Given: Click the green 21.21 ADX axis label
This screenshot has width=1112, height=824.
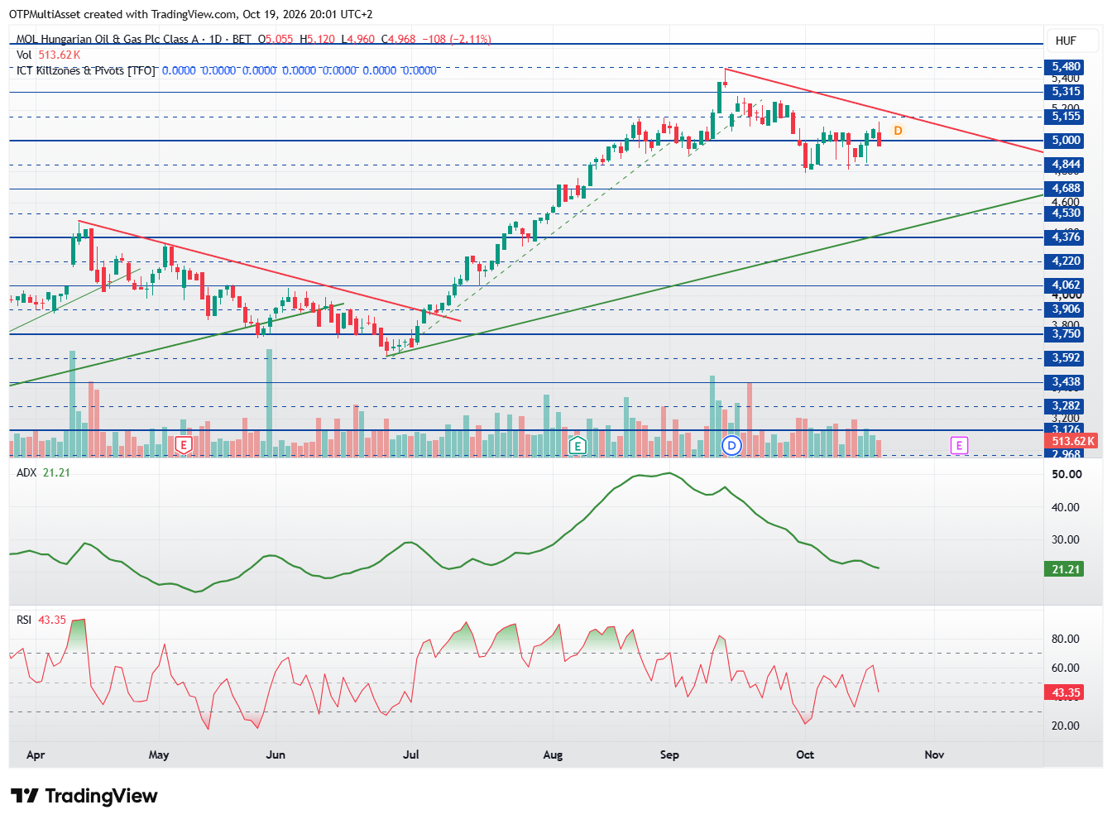Looking at the screenshot, I should [x=1066, y=569].
